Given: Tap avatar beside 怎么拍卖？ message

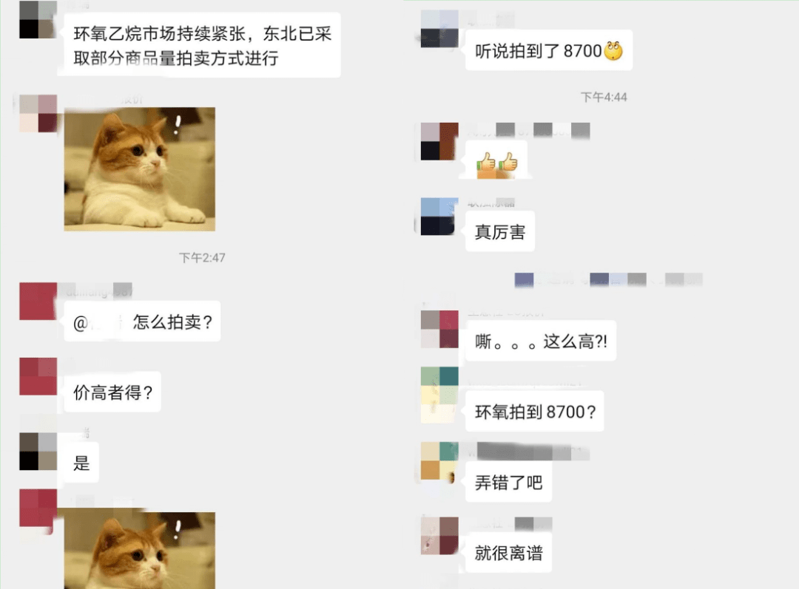Looking at the screenshot, I should click(x=38, y=302).
